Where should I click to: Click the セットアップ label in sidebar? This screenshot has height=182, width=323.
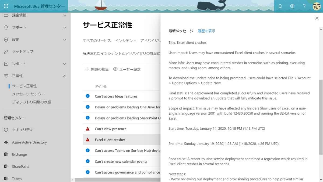[x=23, y=51]
